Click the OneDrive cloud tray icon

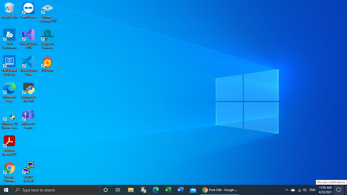pos(293,190)
